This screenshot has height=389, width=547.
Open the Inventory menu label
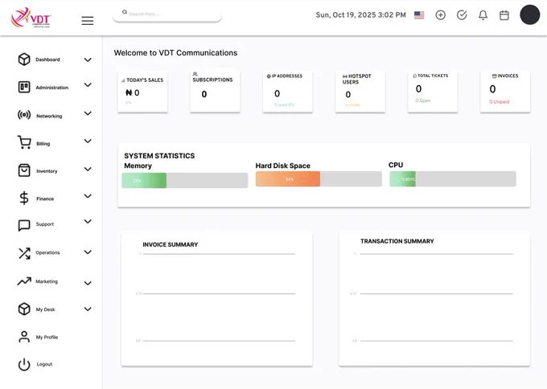[x=47, y=171]
